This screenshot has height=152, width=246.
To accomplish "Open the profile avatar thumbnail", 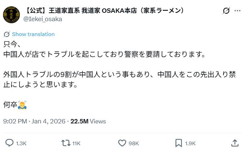I will coord(11,14).
